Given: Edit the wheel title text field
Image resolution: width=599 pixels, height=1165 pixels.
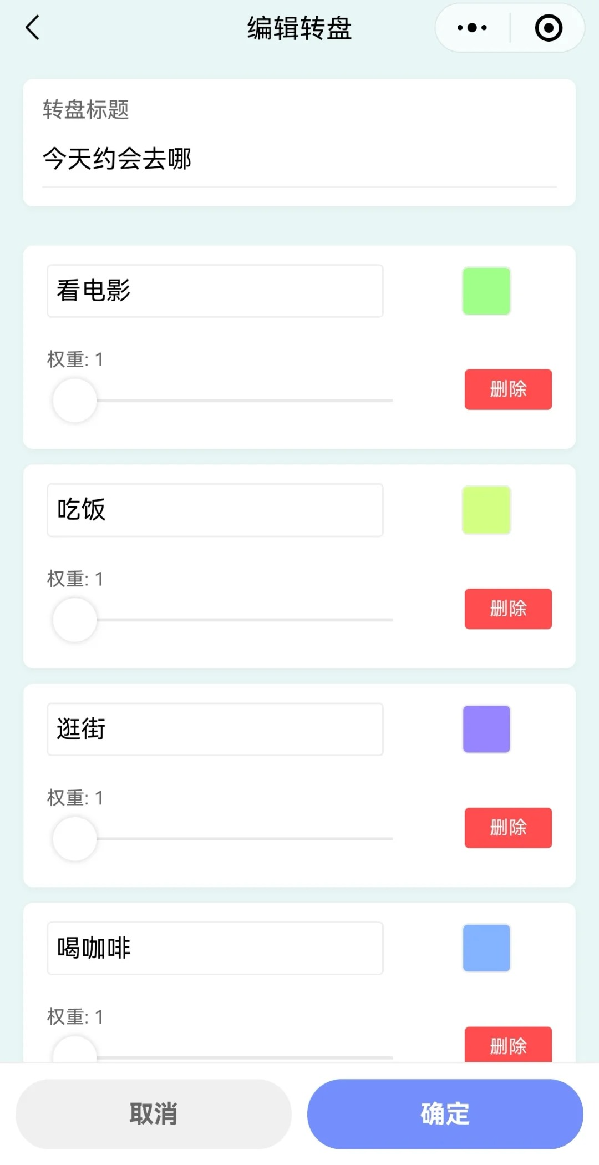Looking at the screenshot, I should coord(299,159).
